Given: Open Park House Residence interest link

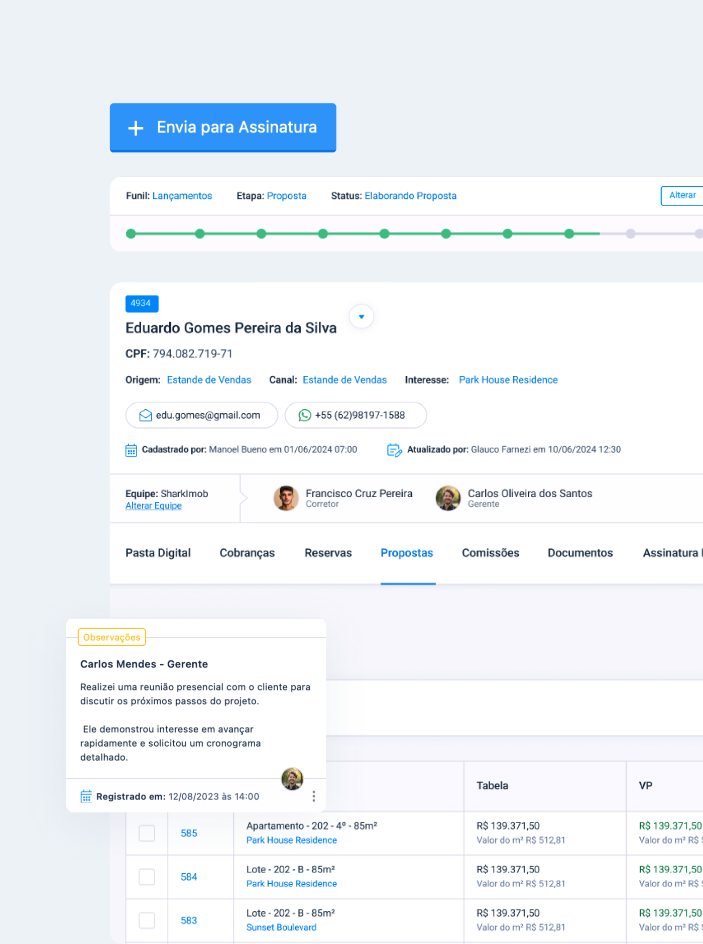Looking at the screenshot, I should click(x=508, y=380).
